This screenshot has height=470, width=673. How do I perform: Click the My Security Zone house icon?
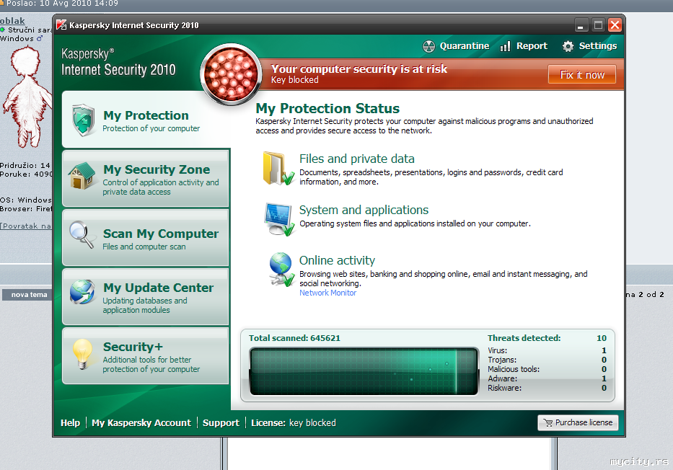pyautogui.click(x=82, y=176)
